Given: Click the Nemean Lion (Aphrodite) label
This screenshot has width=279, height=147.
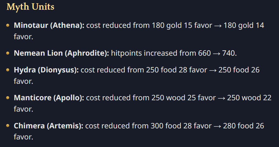Looking at the screenshot, I should pyautogui.click(x=61, y=53).
